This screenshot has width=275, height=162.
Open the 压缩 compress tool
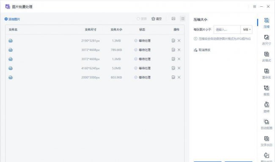267,23
